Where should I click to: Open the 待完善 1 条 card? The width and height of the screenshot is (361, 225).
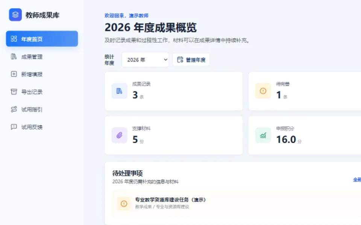305,91
